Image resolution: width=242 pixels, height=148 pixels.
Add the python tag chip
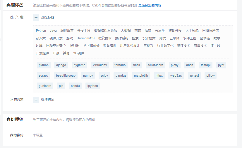44,65
